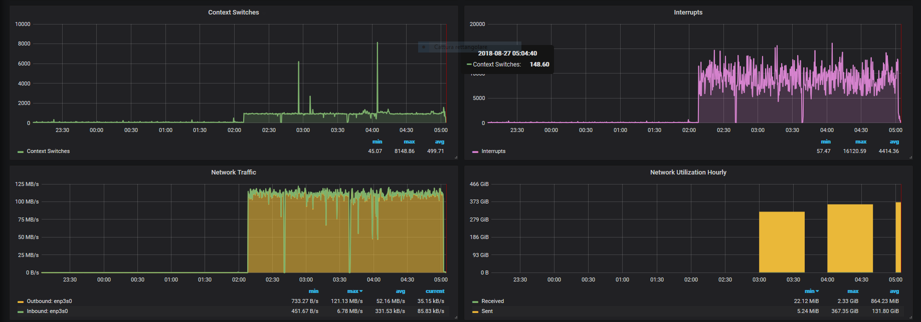
Task: Click the 499.71 avg value for Context Switches
Action: coord(435,151)
